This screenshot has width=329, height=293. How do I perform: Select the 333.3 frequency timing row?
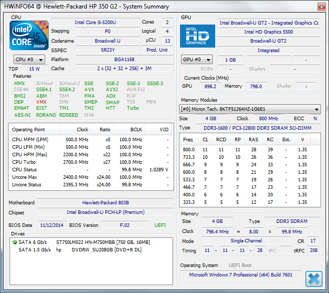250,202
